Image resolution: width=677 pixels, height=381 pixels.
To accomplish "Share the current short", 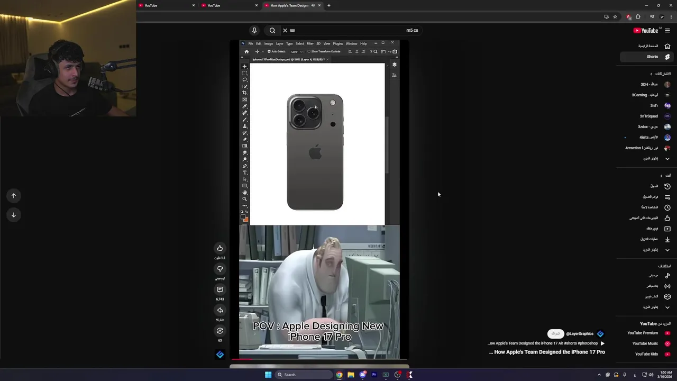I will [x=220, y=310].
